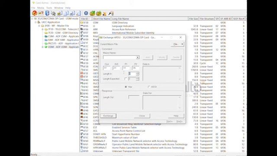Select the ASCII radio button
277x156 pixels.
pos(149,87)
